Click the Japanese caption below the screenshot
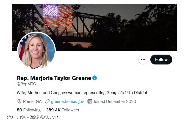 (x=33, y=117)
